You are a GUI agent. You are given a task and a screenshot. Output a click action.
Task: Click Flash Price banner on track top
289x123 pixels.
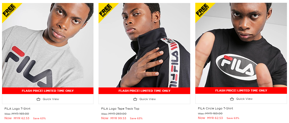coord(144,91)
